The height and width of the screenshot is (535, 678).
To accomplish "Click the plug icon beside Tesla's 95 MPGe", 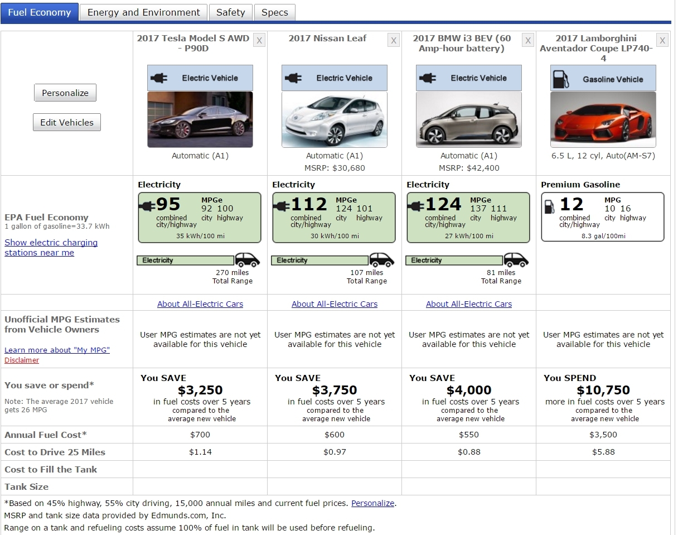I will pyautogui.click(x=148, y=205).
